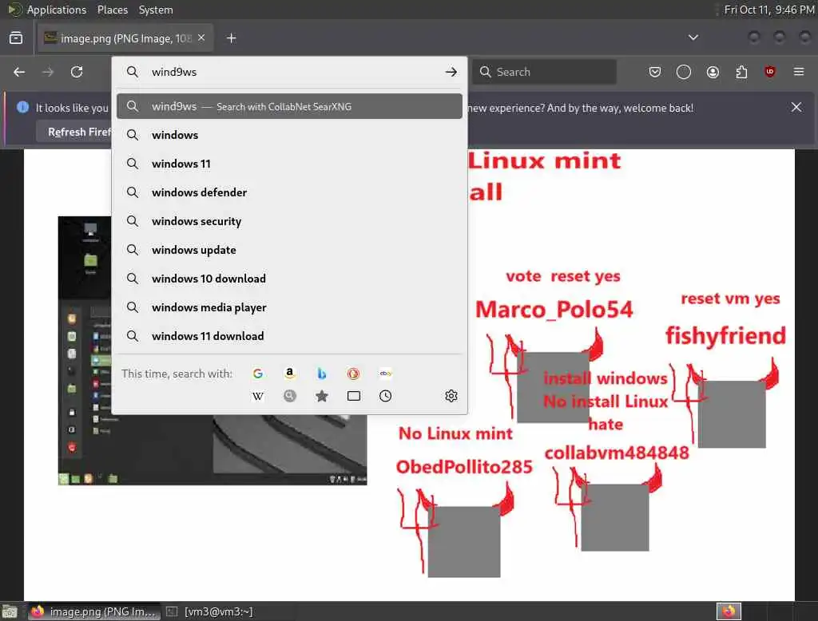This screenshot has width=818, height=621.
Task: Open search settings gear icon
Action: point(451,396)
